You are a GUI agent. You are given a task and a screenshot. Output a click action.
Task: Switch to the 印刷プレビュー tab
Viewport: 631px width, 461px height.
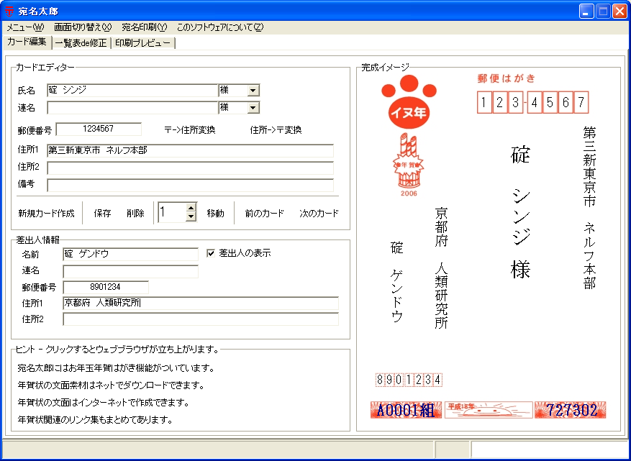[x=142, y=43]
